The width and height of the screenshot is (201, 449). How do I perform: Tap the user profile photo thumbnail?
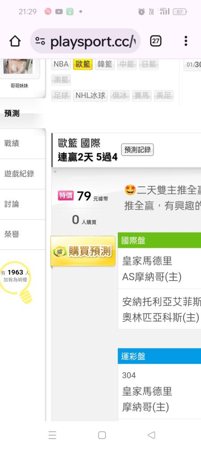coord(18,66)
